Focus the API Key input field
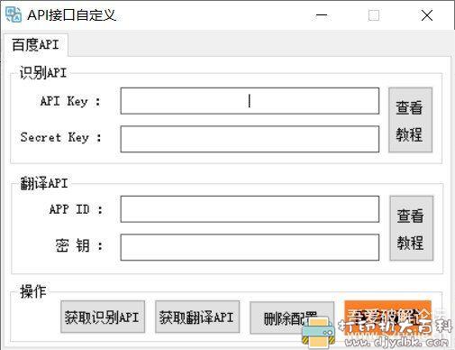The image size is (455, 350). 250,101
